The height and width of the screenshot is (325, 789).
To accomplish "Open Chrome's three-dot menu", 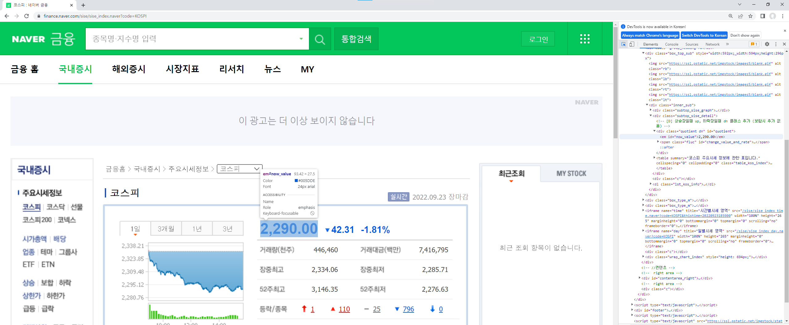I will click(783, 16).
